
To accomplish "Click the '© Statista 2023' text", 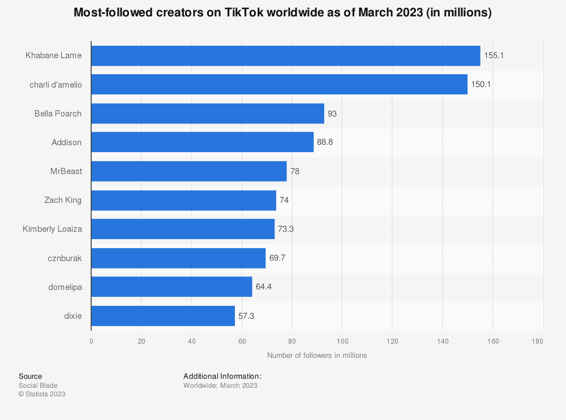I will 42,394.
